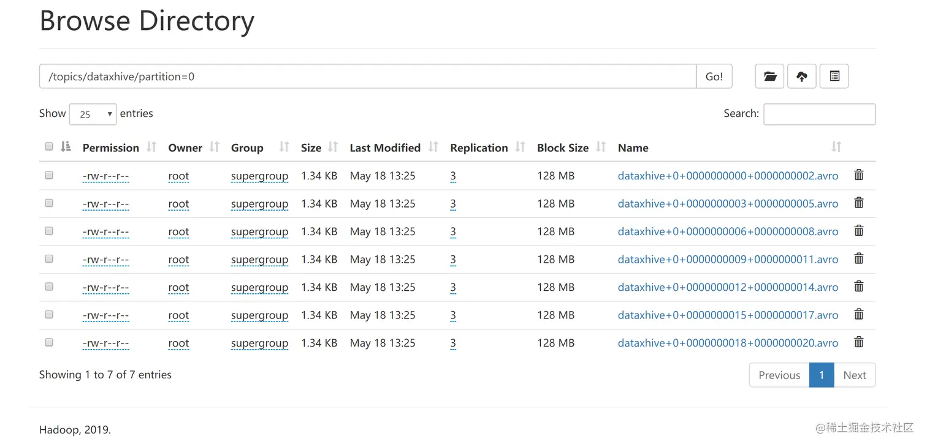This screenshot has width=927, height=447.
Task: Sort by Size column arrows
Action: click(x=333, y=147)
